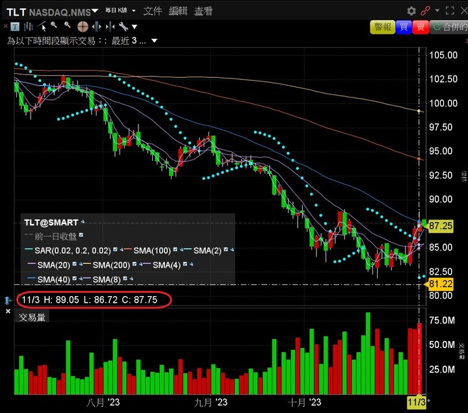
Task: Click the blue 買 buy button
Action: (x=404, y=27)
